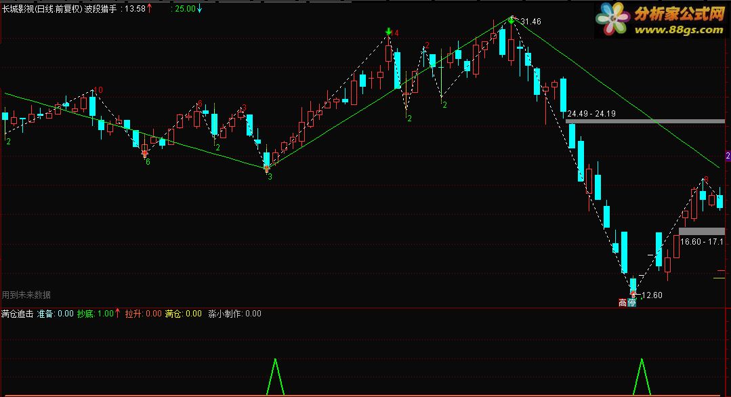
Task: Click the green arrow marker beside 31.46
Action: click(x=511, y=20)
